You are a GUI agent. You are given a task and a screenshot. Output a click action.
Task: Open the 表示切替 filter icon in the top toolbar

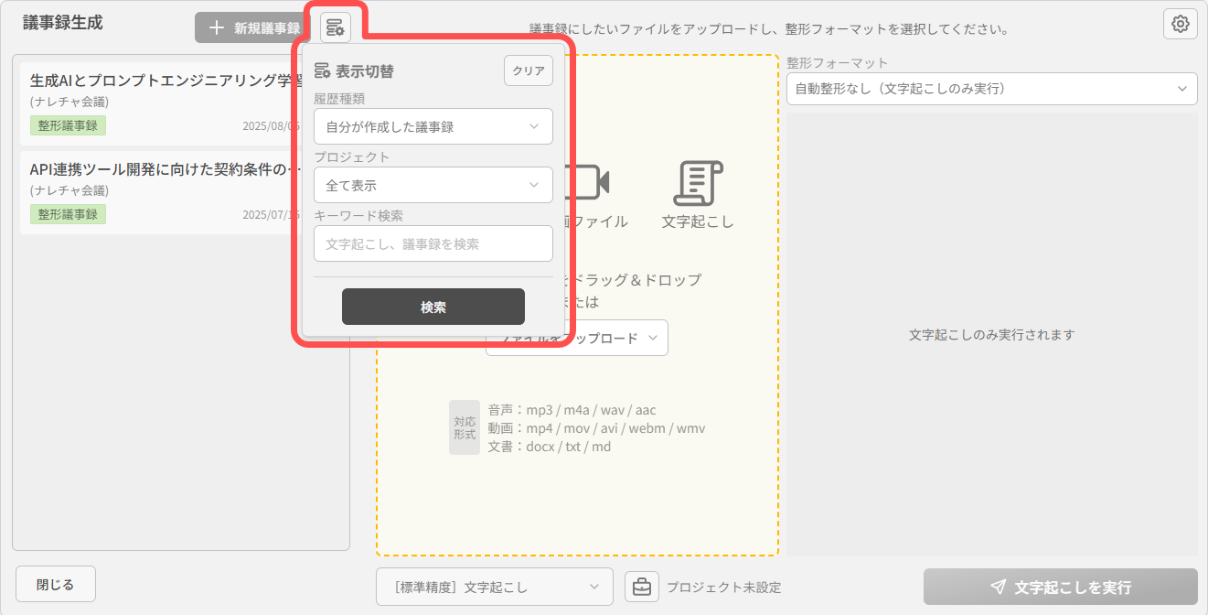pyautogui.click(x=335, y=27)
